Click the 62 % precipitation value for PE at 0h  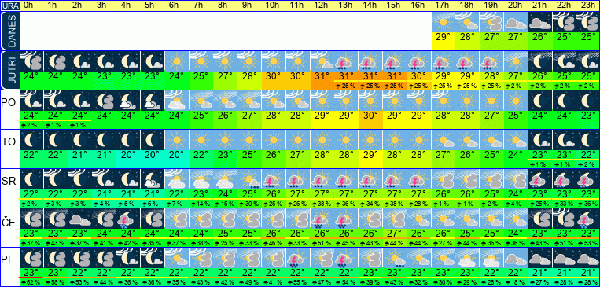pyautogui.click(x=31, y=283)
